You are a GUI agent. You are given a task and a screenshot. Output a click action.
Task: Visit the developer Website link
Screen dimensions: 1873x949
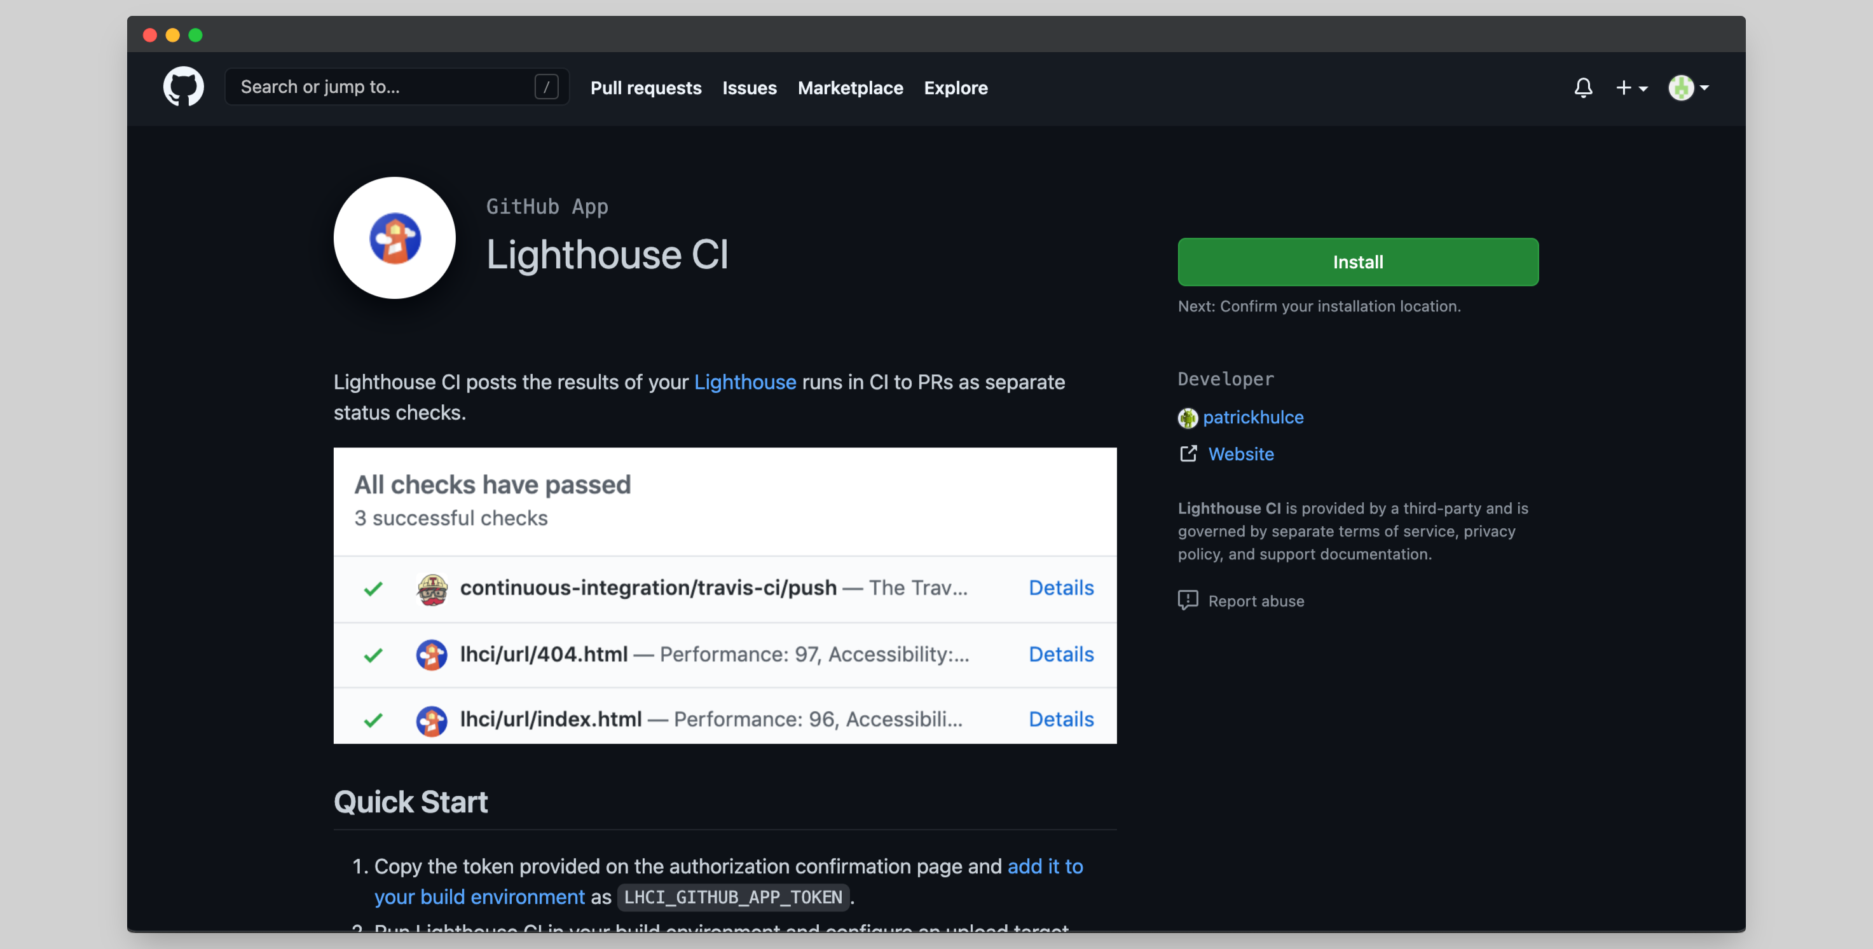click(x=1240, y=454)
